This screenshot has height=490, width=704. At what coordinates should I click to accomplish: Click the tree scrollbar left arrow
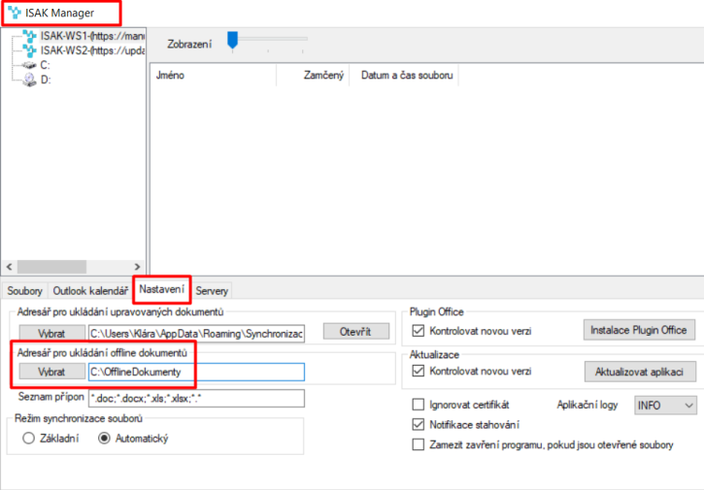point(9,267)
